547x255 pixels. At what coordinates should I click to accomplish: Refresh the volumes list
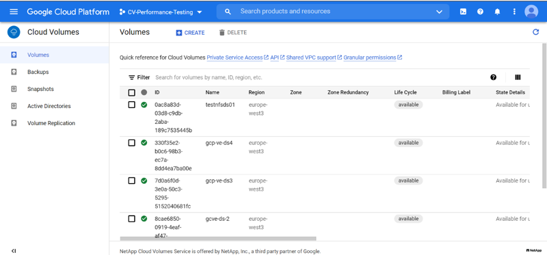click(535, 32)
